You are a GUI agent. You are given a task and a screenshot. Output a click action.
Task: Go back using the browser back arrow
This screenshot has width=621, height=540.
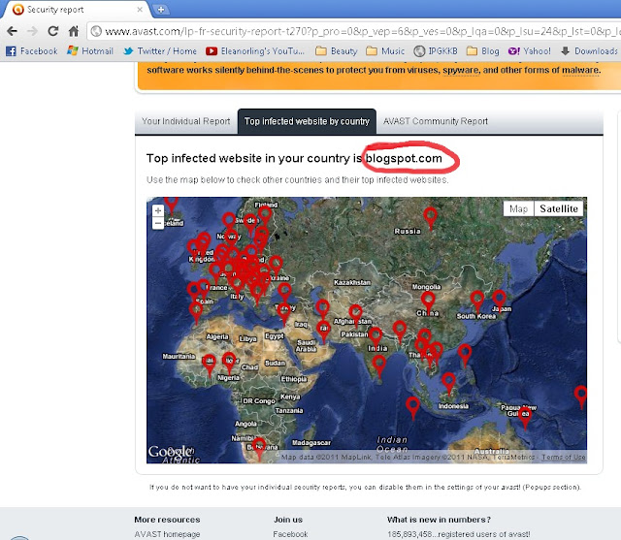tap(13, 31)
